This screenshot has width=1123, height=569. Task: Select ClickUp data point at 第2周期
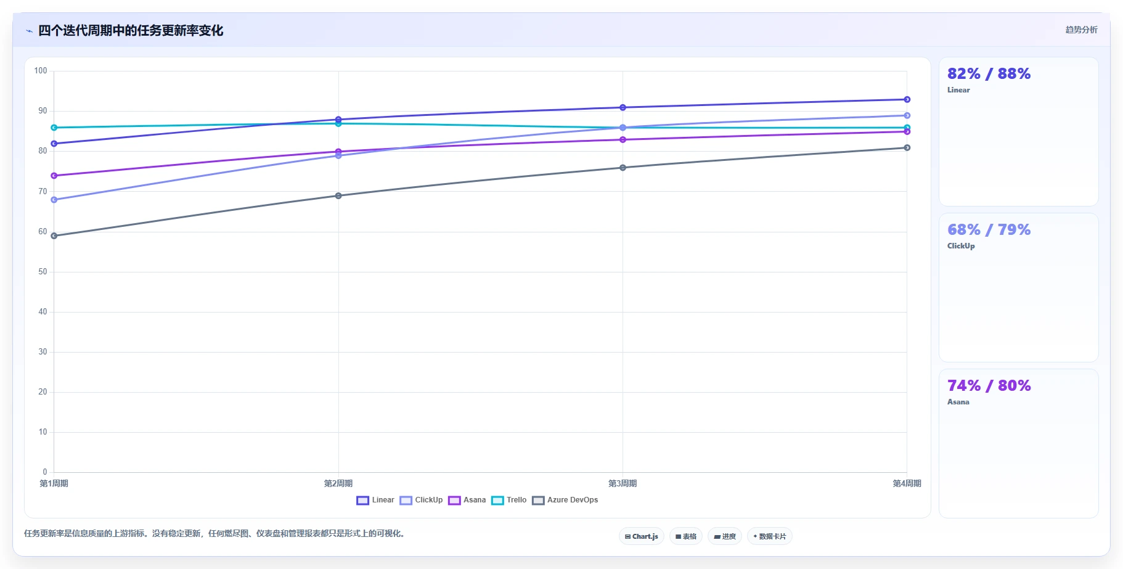(338, 156)
